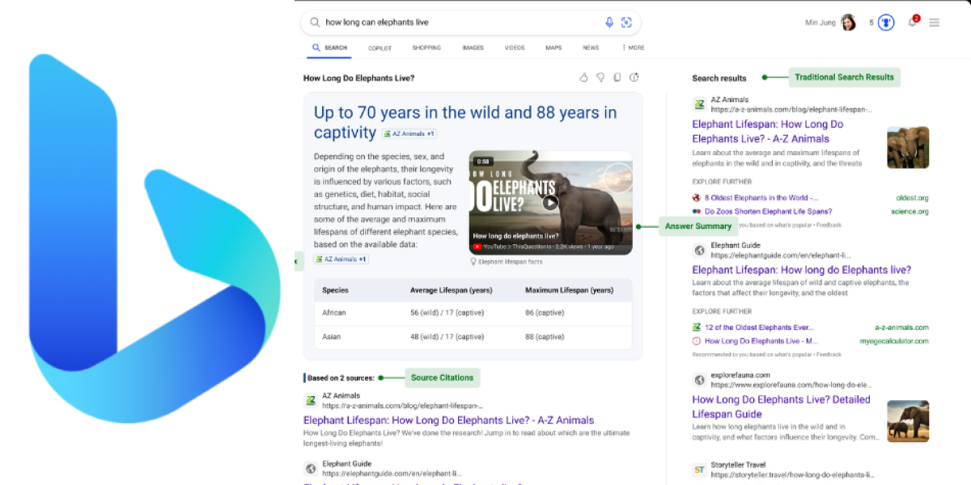Switch to the IMAGES tab
The width and height of the screenshot is (971, 485).
(x=473, y=48)
